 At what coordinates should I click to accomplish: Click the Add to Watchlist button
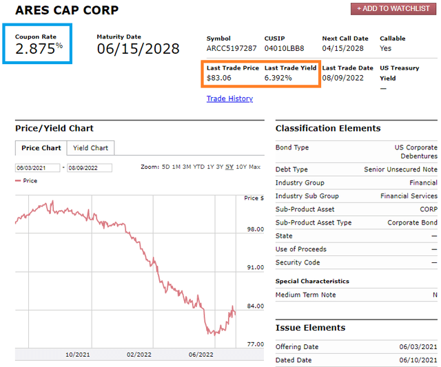(393, 9)
